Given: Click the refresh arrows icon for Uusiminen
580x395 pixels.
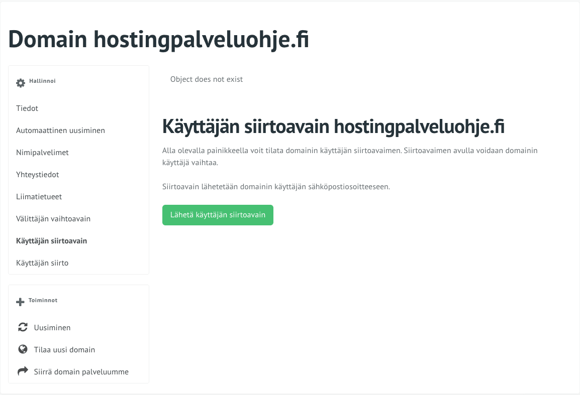Looking at the screenshot, I should 23,327.
